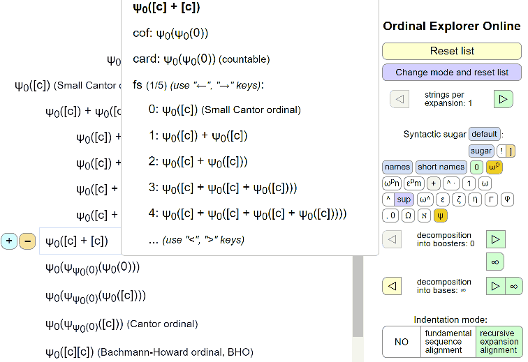
Task: Toggle the yellow ωᵖ sugar option
Action: 494,167
